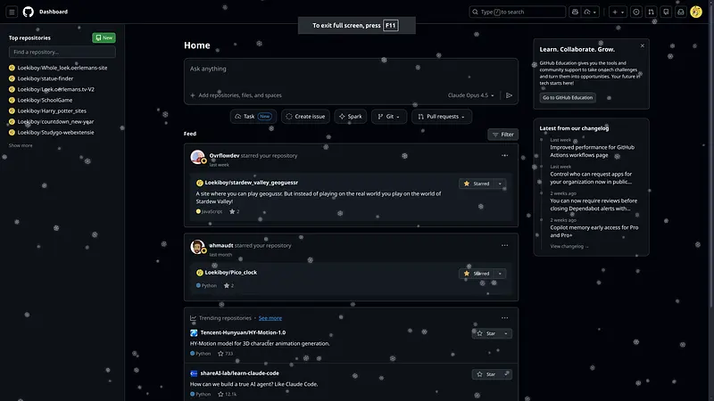This screenshot has width=714, height=401.
Task: Click the user profile avatar
Action: pyautogui.click(x=696, y=12)
